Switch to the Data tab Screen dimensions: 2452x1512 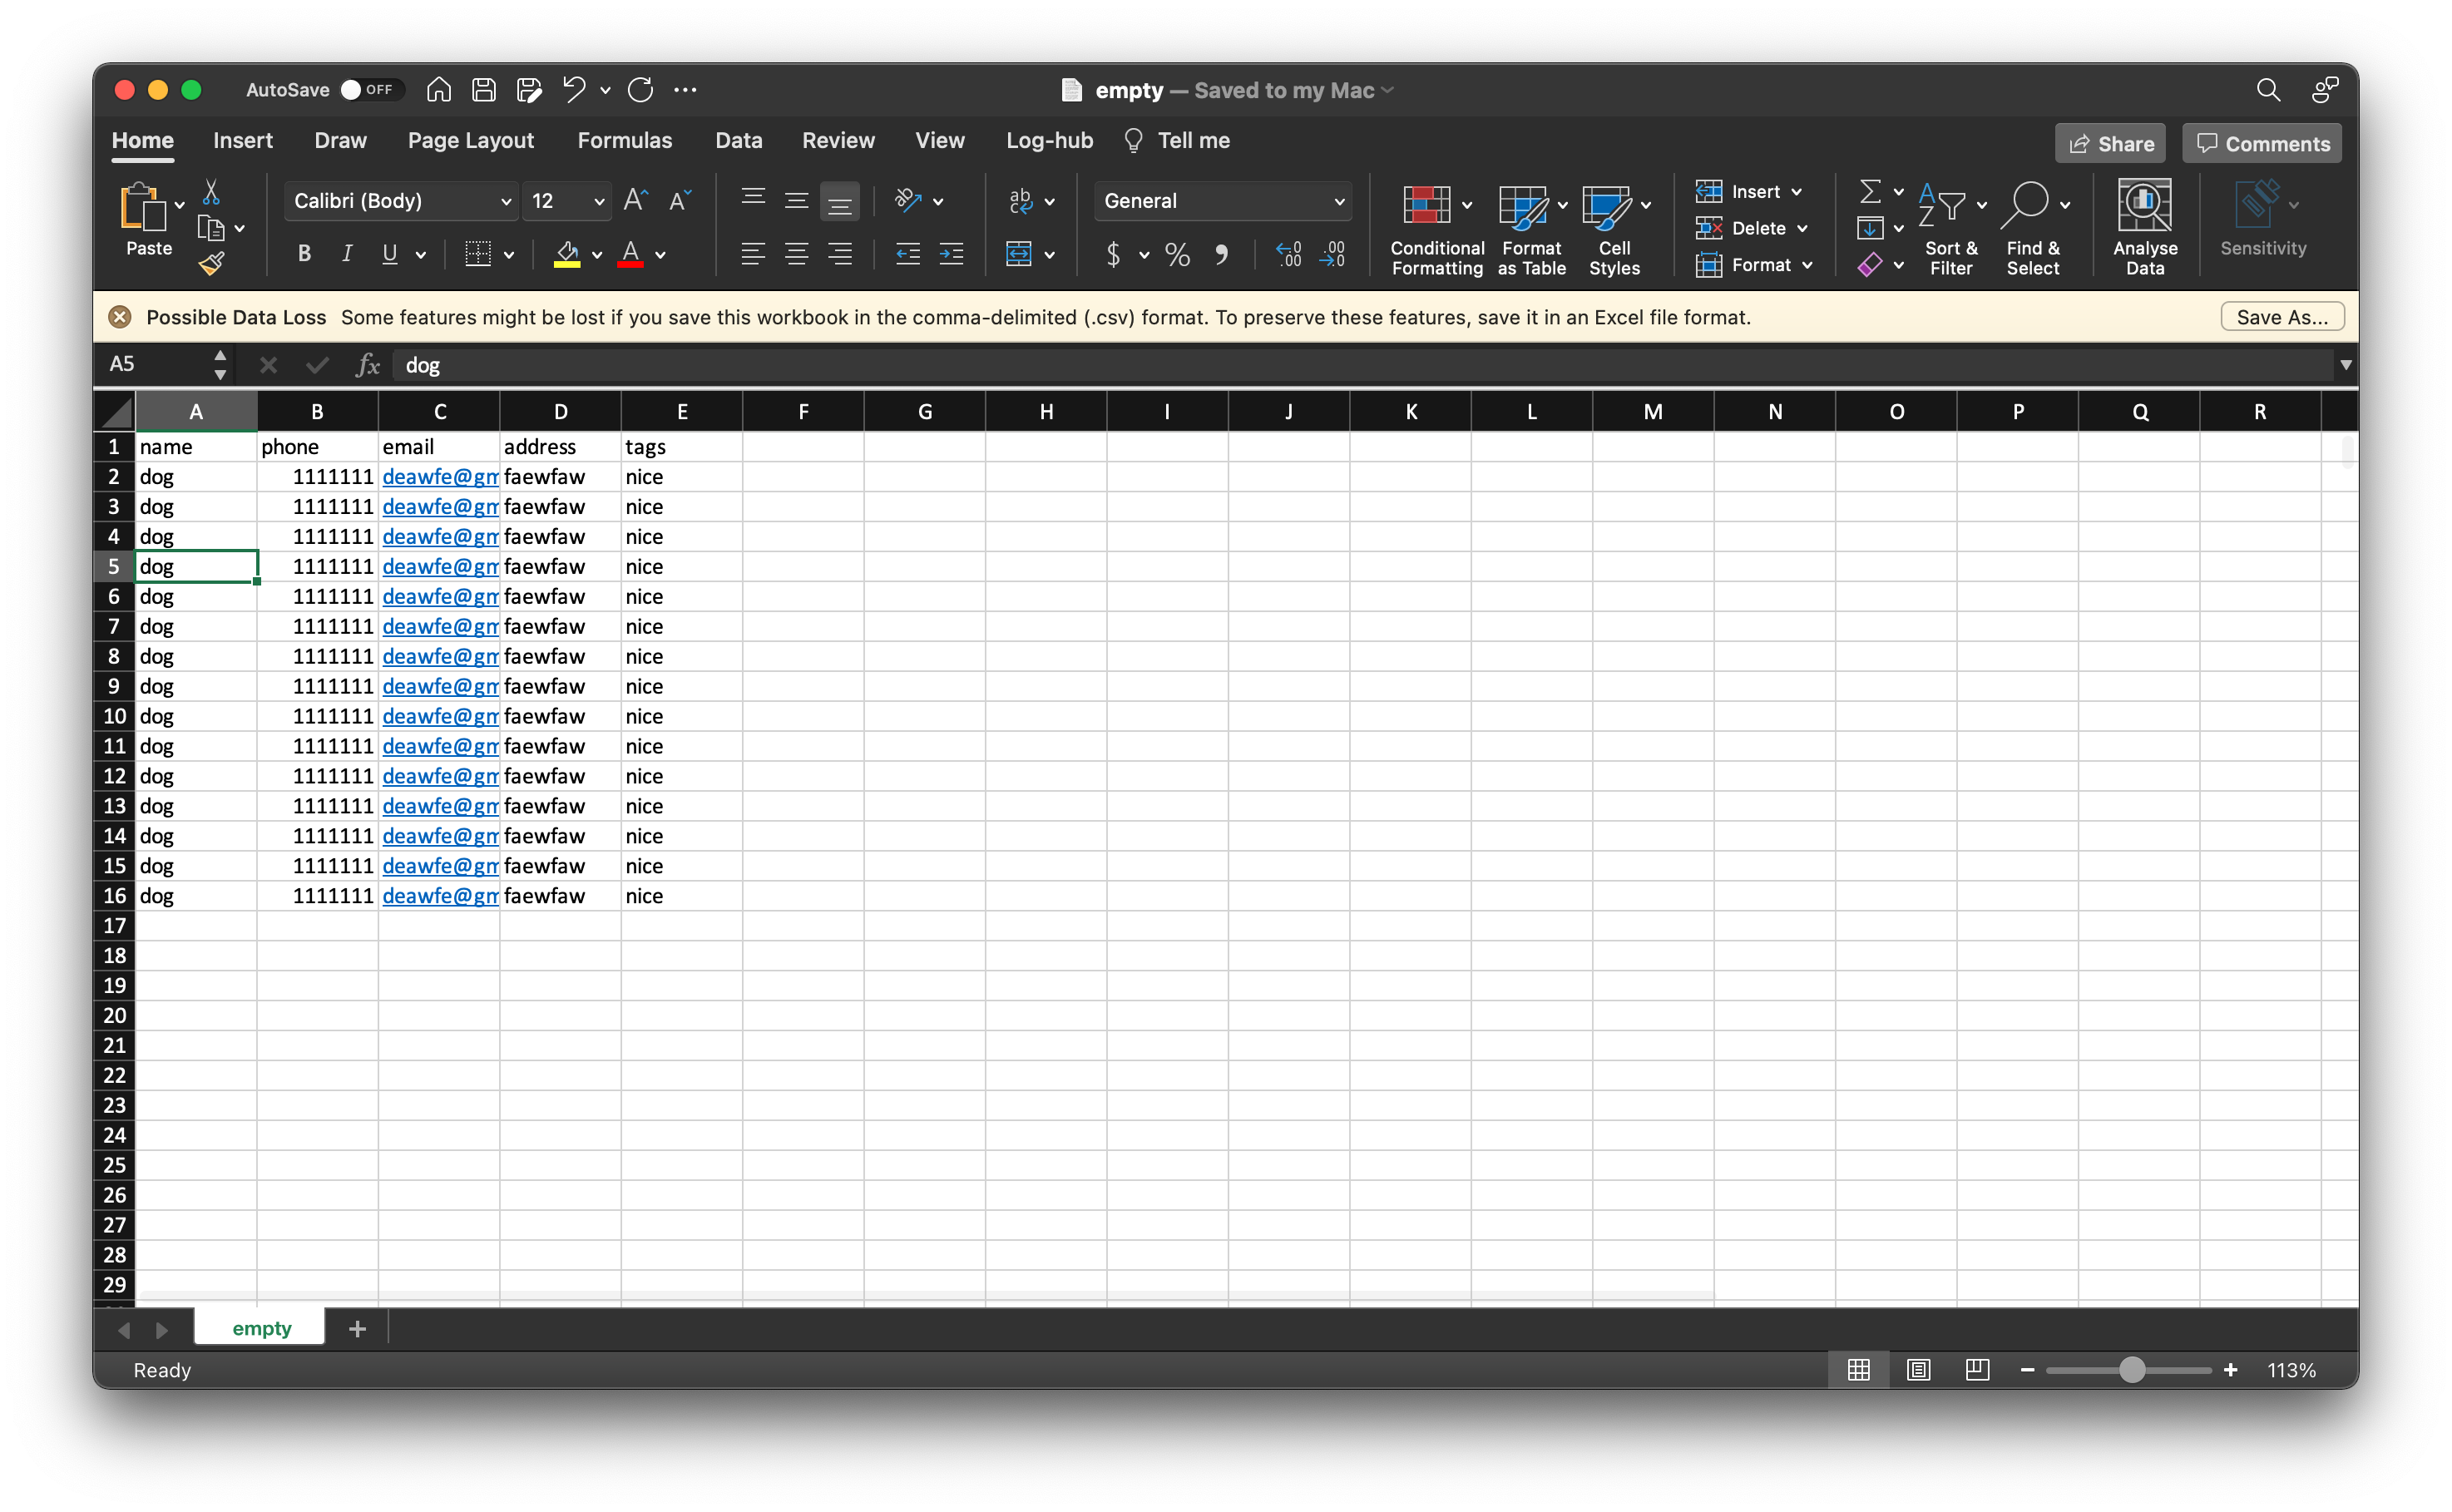(738, 141)
